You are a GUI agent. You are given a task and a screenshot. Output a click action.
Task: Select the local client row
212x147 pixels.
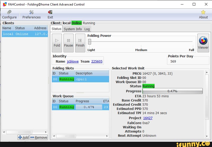pyautogui.click(x=25, y=34)
